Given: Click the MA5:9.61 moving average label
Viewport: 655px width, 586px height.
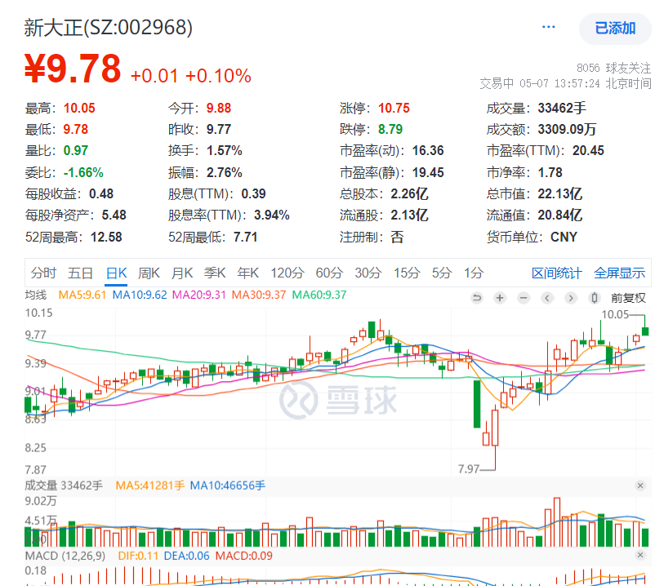Looking at the screenshot, I should tap(82, 295).
